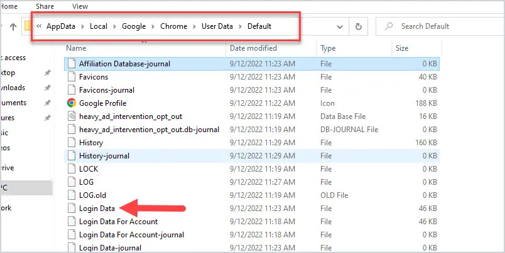505x253 pixels.
Task: Click the Chrome logo Google Profile icon
Action: click(72, 103)
